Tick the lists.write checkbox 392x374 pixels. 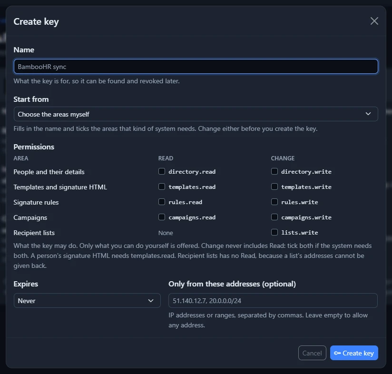(274, 232)
